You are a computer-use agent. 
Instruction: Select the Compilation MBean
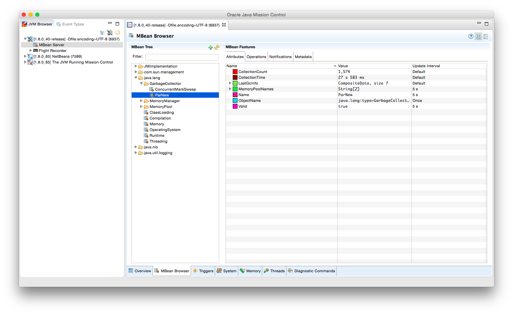click(160, 118)
